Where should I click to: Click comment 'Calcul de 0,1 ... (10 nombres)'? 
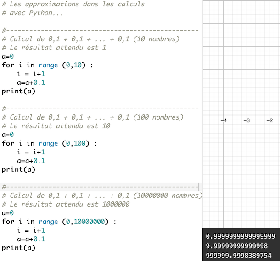coord(91,39)
